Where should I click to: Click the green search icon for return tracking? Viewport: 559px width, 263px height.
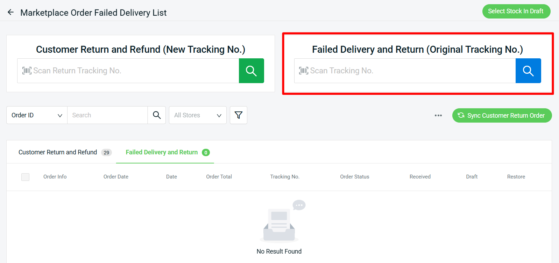[251, 71]
